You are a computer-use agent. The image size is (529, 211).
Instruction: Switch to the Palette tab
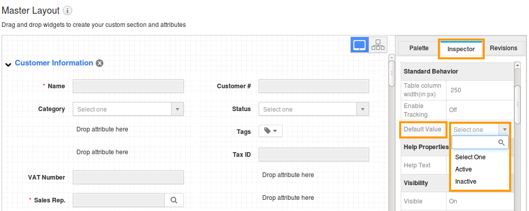point(419,48)
